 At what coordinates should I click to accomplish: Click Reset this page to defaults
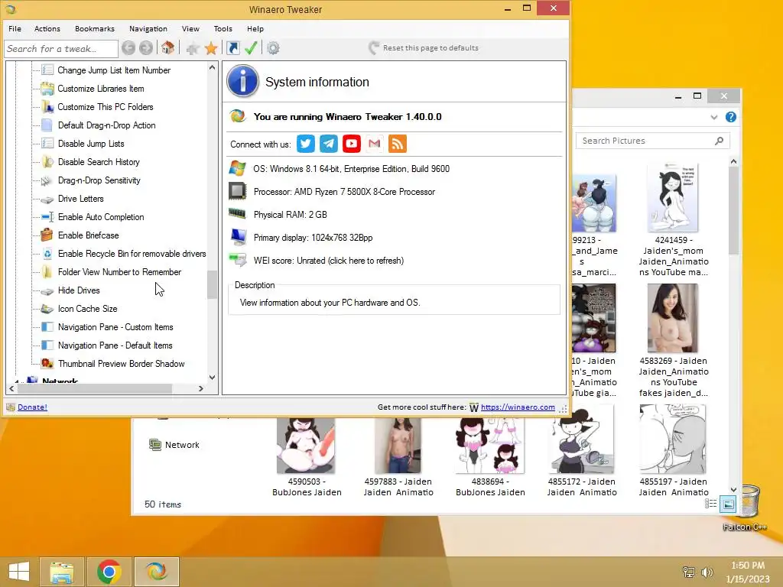point(424,48)
